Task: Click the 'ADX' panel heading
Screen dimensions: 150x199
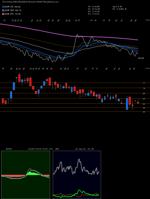Action: pos(57,149)
